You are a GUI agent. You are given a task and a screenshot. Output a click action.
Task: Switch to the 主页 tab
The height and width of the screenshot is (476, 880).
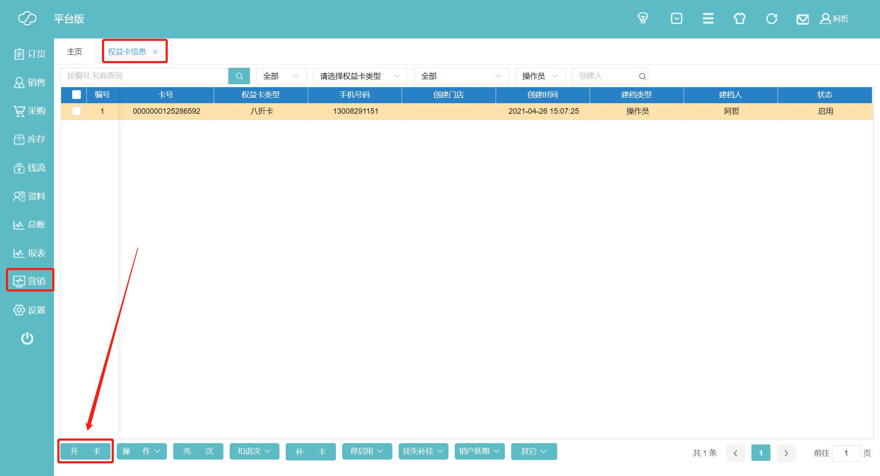(75, 51)
